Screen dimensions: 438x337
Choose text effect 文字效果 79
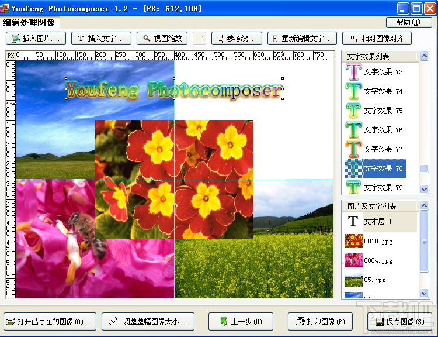tap(375, 187)
